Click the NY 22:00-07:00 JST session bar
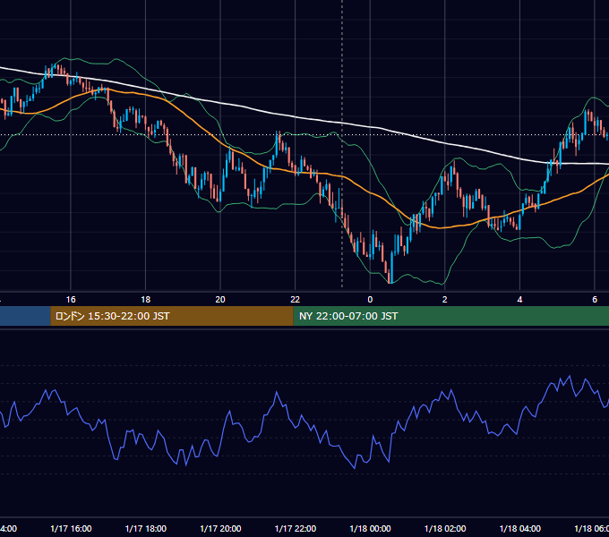The height and width of the screenshot is (537, 609). click(450, 316)
